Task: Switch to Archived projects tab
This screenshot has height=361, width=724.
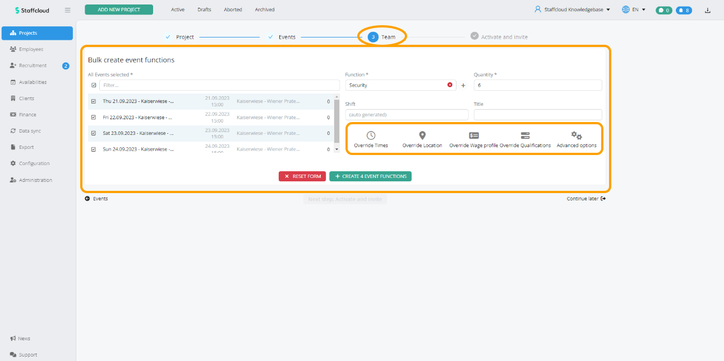Action: [265, 10]
